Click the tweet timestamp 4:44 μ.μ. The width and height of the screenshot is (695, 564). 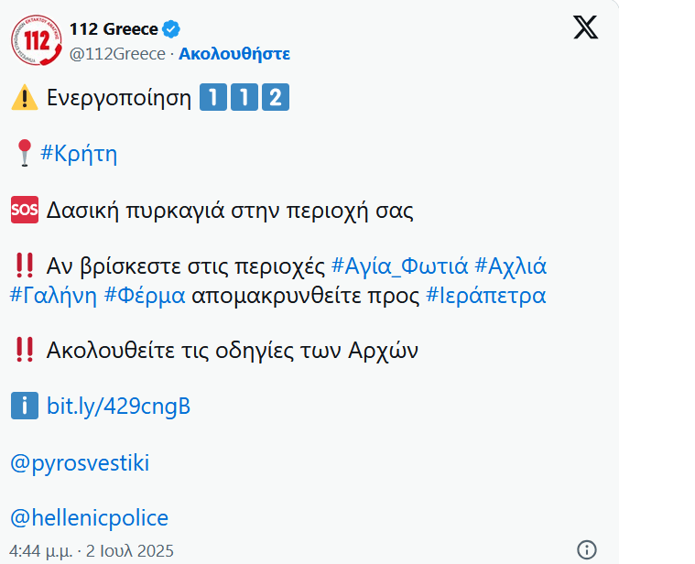[x=43, y=551]
